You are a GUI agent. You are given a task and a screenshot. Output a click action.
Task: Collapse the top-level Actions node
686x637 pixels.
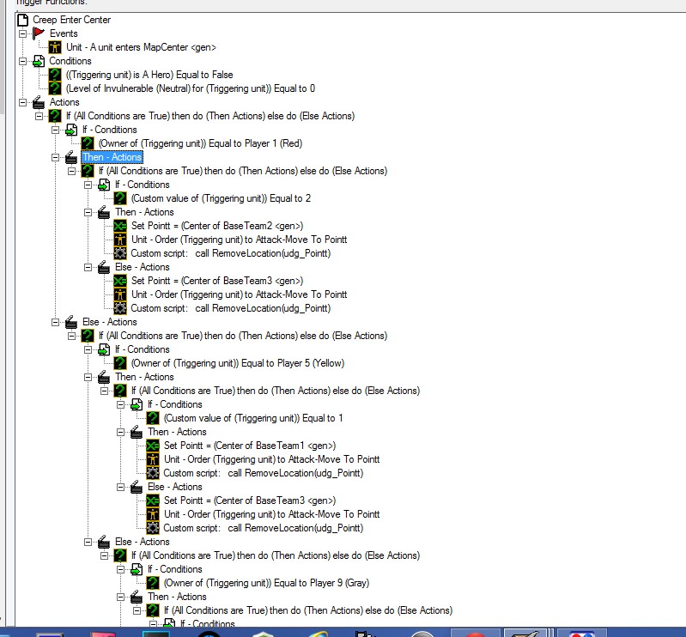22,102
